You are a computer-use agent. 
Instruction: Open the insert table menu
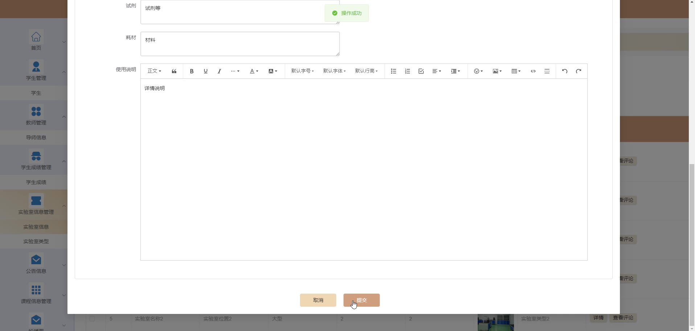[516, 71]
